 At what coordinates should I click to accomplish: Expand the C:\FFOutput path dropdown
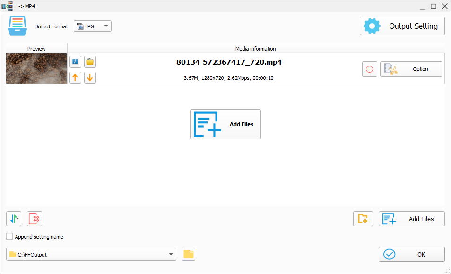point(170,255)
